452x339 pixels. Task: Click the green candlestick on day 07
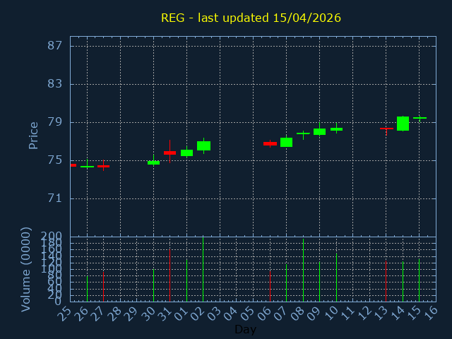point(286,142)
